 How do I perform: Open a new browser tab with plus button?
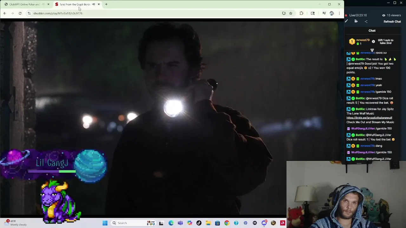(106, 4)
